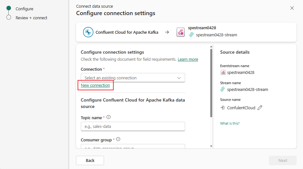
Task: Click the eventstream icon under Source details
Action: 223,72
